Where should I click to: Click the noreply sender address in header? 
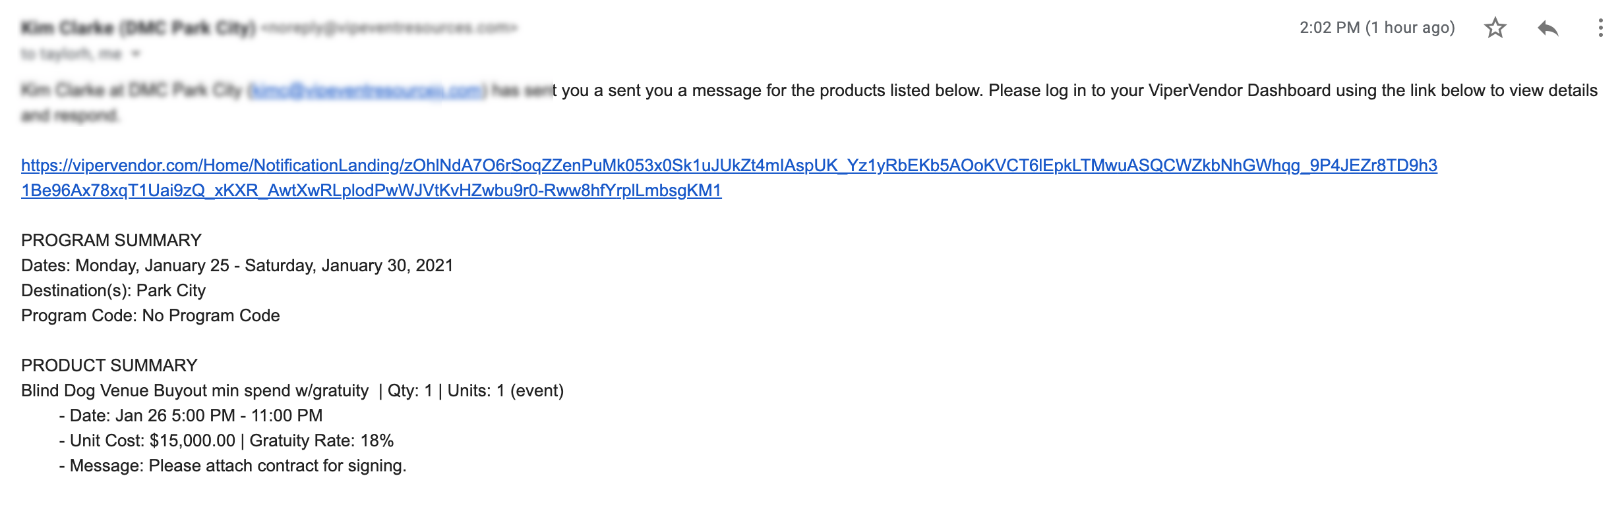[x=389, y=28]
